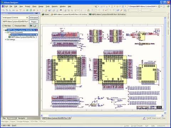Click the bottom sheet tab NBP9 Altera Cyclone

click(x=56, y=118)
